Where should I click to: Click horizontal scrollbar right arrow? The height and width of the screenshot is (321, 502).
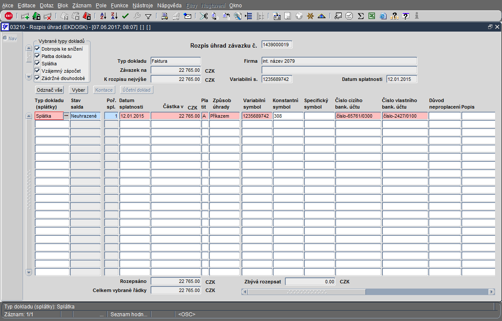(492, 292)
